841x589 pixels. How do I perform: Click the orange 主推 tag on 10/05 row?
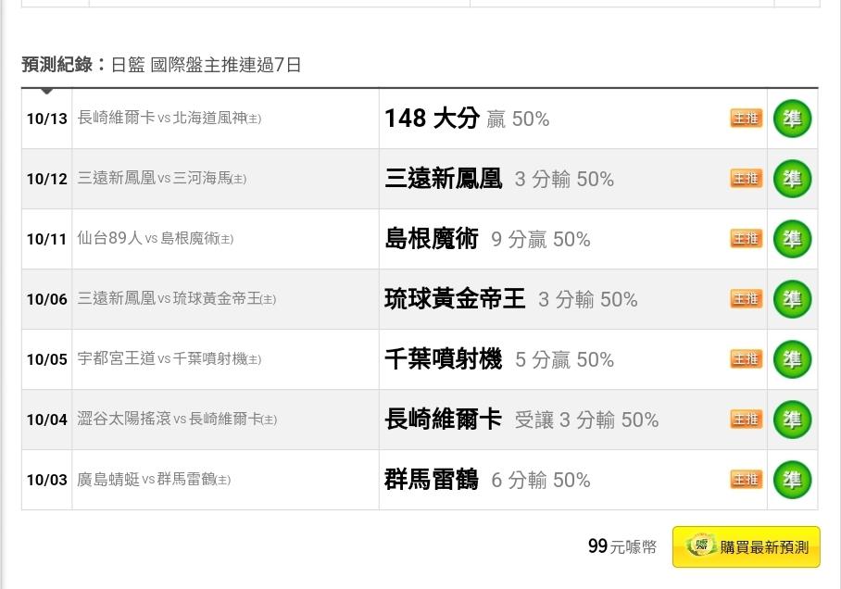tap(747, 359)
